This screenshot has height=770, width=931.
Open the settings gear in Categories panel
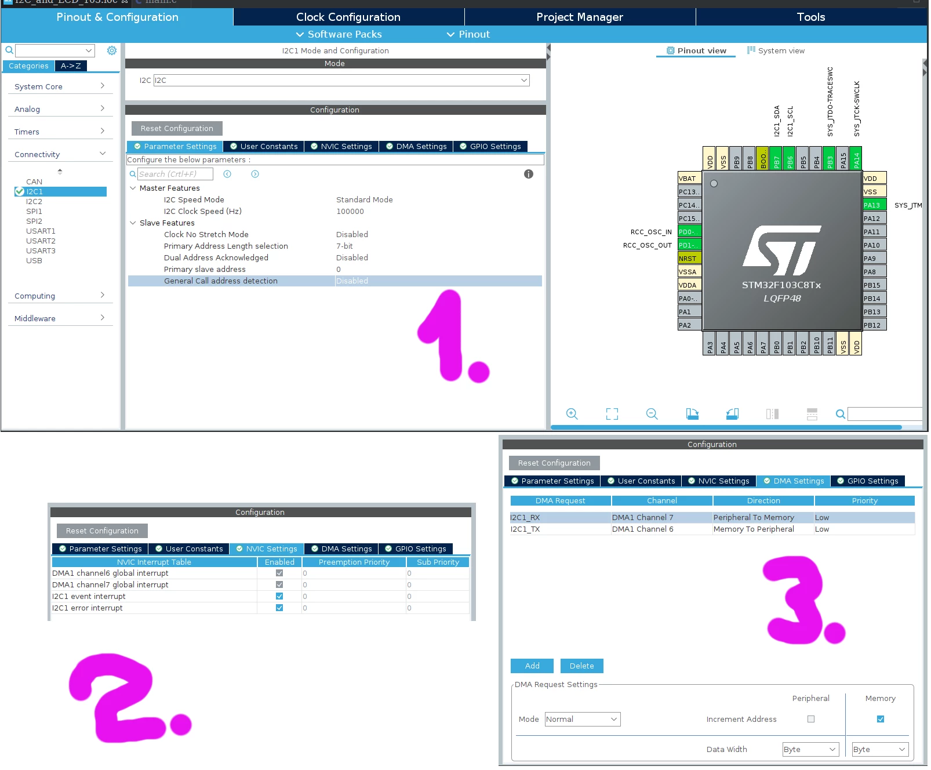point(112,50)
